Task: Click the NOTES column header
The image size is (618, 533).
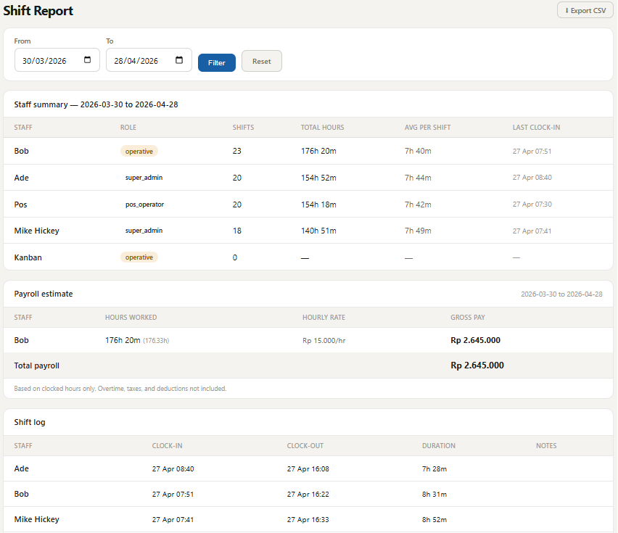Action: tap(546, 445)
